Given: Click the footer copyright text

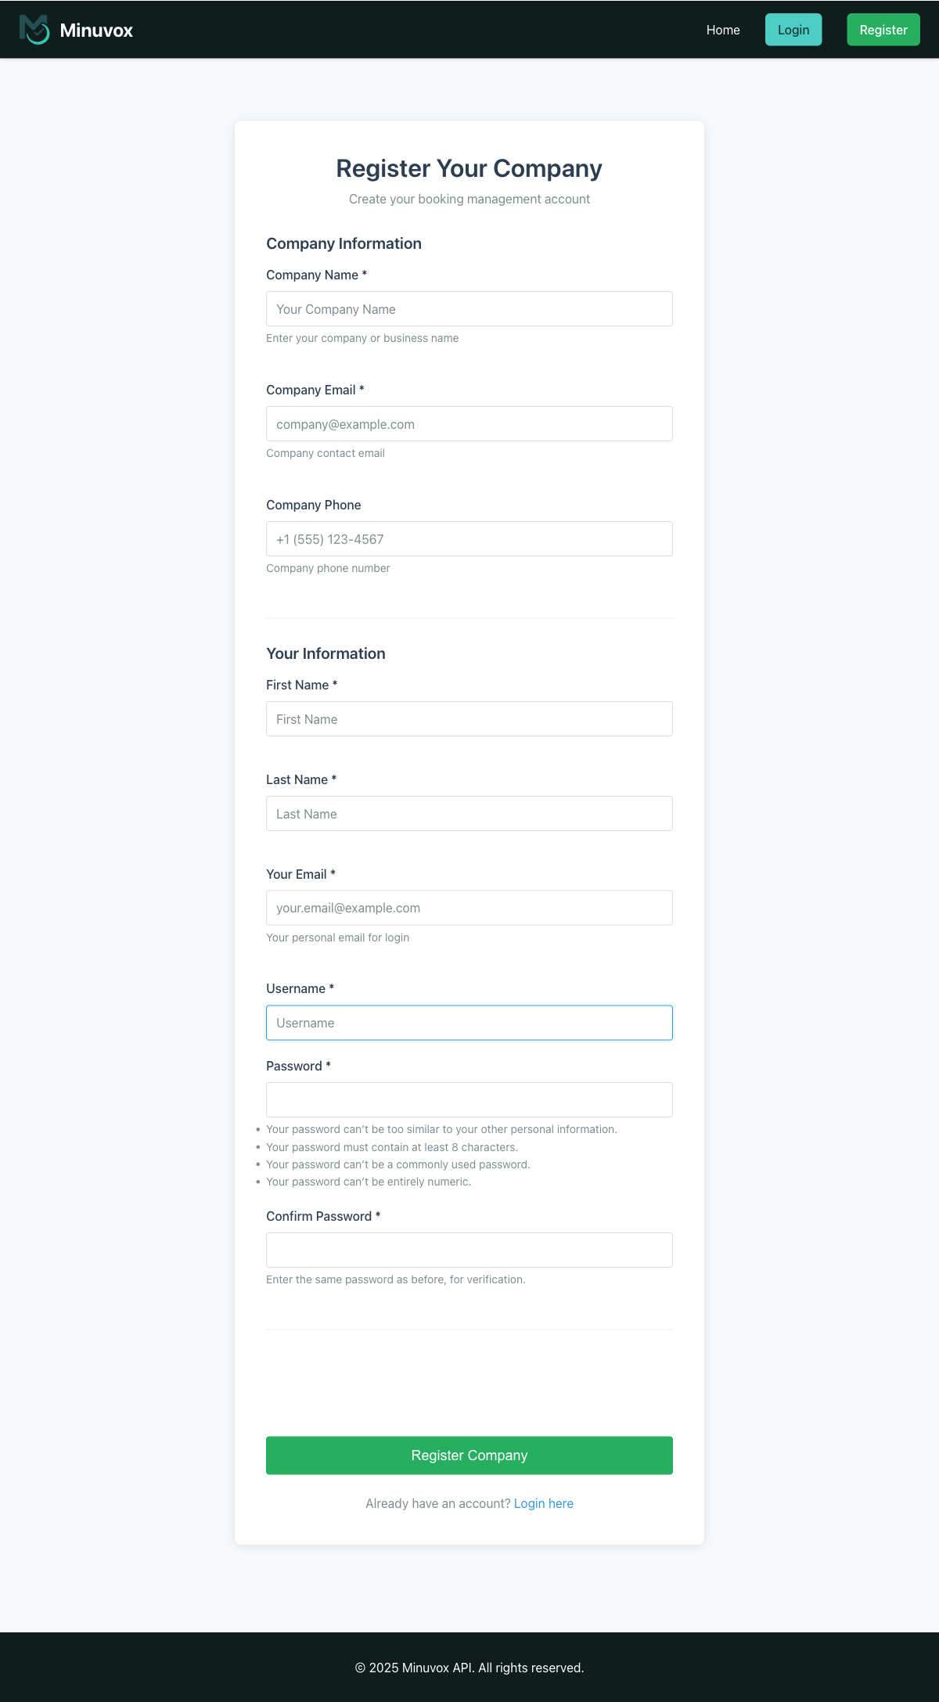Looking at the screenshot, I should (x=469, y=1667).
